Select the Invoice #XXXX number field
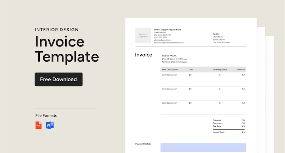The image size is (285, 153). pyautogui.click(x=169, y=56)
